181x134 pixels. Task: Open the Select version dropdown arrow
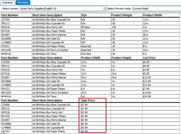point(105,9)
